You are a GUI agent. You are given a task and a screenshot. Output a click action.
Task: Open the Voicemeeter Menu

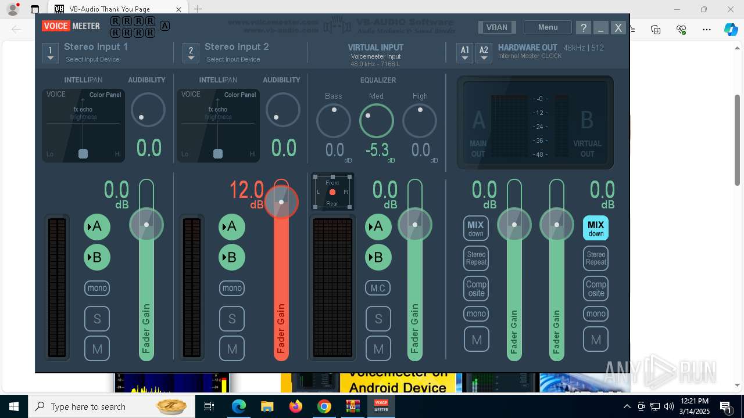(x=548, y=27)
